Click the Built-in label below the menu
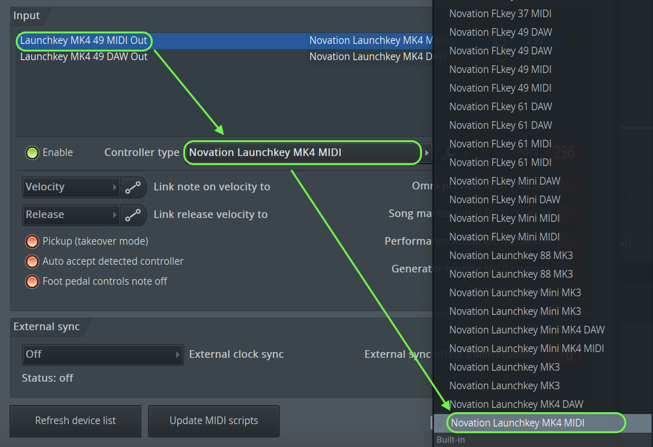Image resolution: width=653 pixels, height=447 pixels. tap(451, 440)
